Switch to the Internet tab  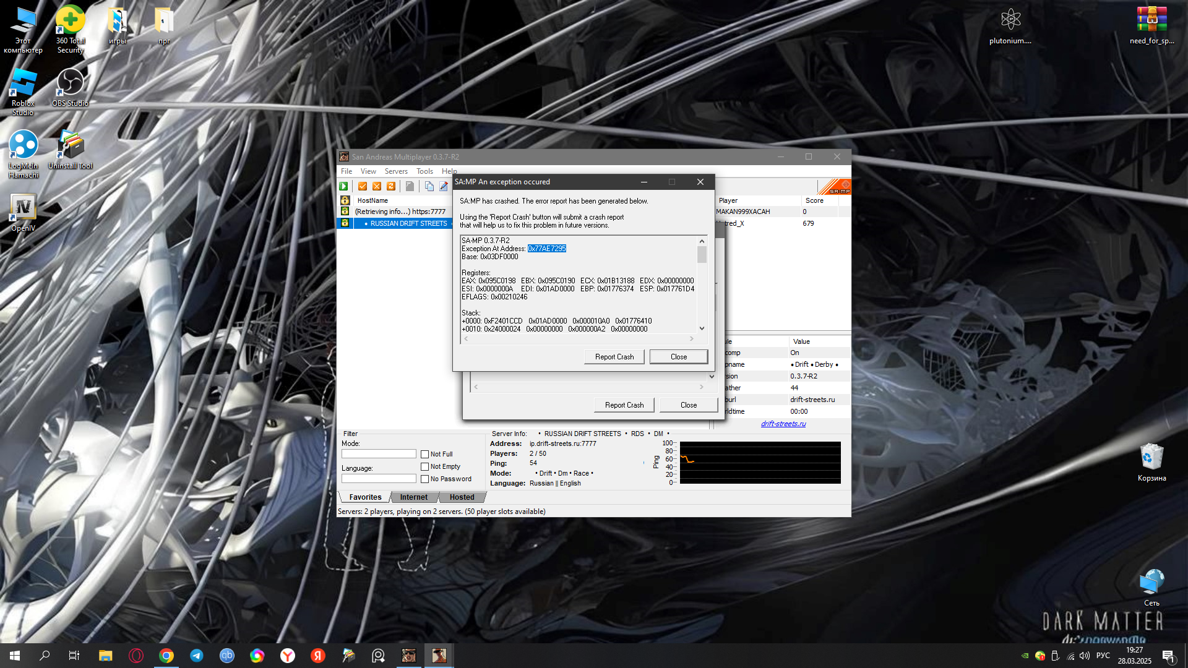413,497
